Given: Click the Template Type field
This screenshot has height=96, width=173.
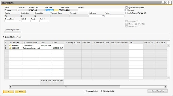Looking at the screenshot, I should pyautogui.click(x=60, y=16).
